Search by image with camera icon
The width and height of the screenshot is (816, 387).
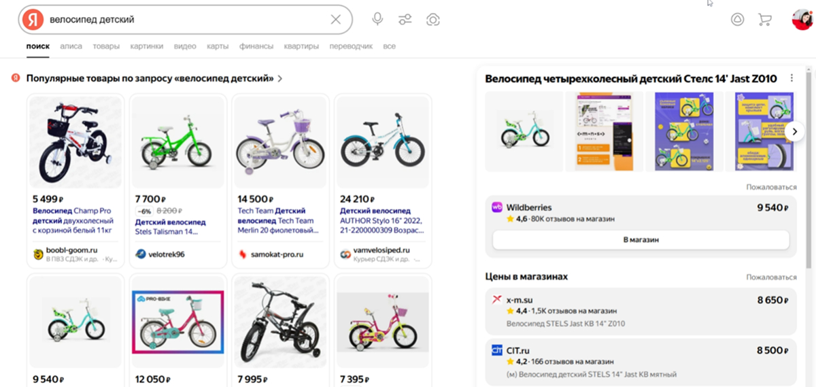click(432, 20)
